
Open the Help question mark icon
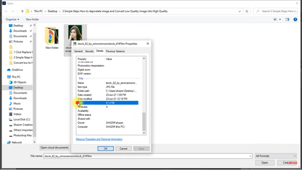[x=296, y=19]
